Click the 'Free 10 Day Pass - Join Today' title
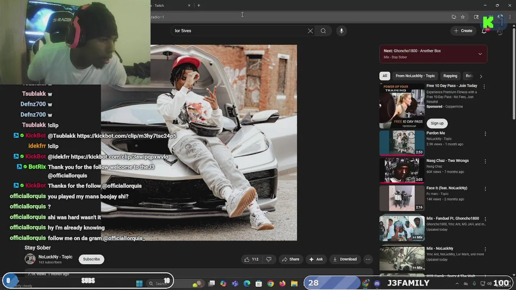Viewport: 516px width, 290px height. coord(451,86)
